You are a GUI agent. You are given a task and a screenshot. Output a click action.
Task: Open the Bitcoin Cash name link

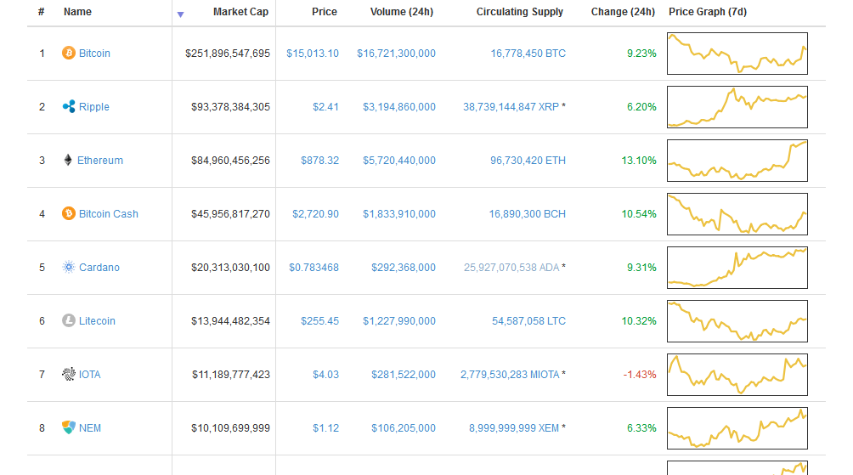[108, 214]
